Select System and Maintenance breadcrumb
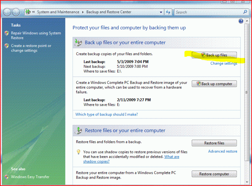The image size is (252, 186). (x=58, y=12)
